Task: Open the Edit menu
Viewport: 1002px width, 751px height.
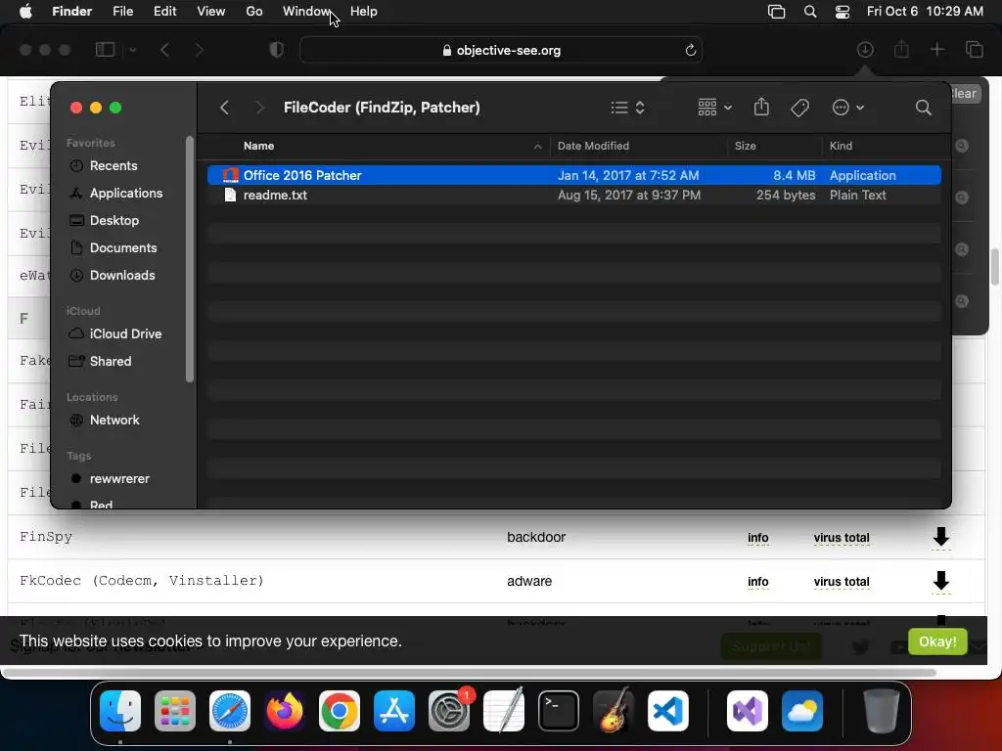Action: 164,12
